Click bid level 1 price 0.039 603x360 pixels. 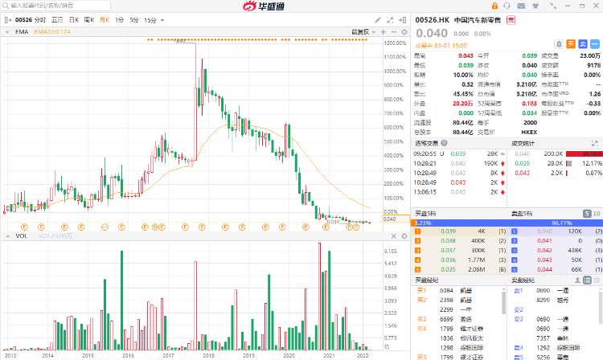(x=448, y=231)
